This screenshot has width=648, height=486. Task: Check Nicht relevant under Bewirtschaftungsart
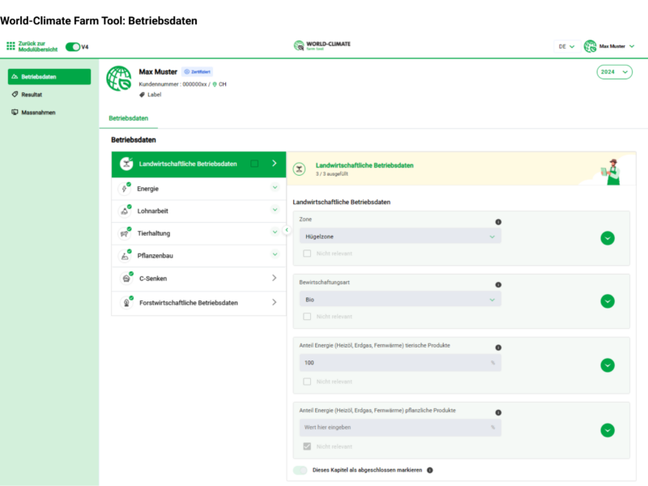307,317
